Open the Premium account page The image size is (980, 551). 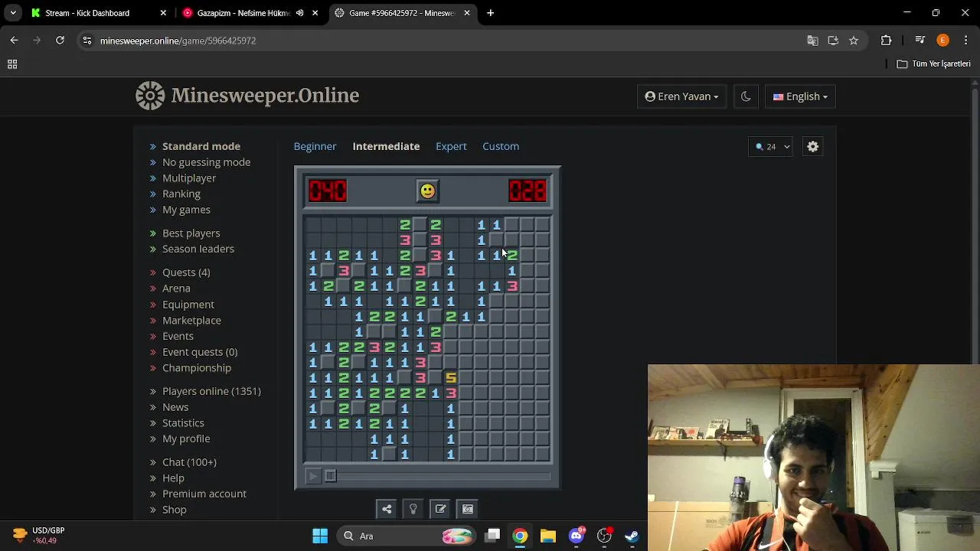[x=204, y=494]
